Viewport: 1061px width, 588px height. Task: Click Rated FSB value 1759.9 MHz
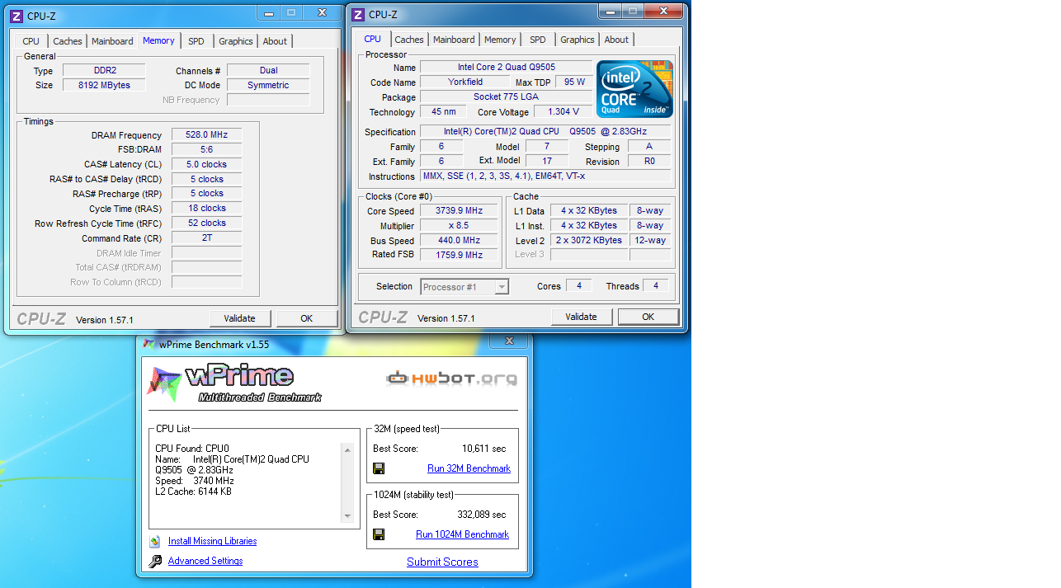click(459, 255)
